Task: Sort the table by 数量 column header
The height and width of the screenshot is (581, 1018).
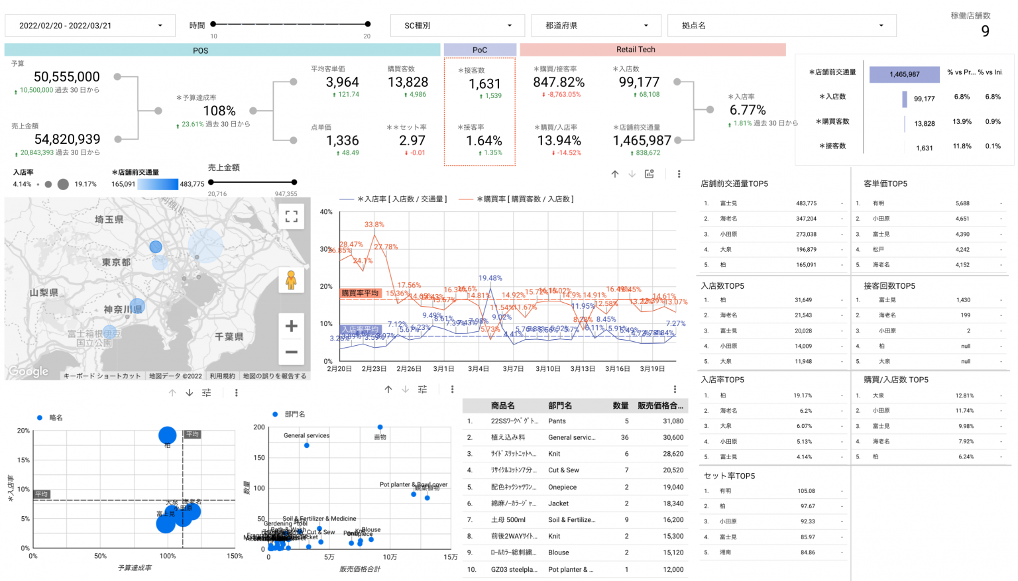Action: point(620,405)
